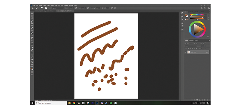Open the Window menu
The width and height of the screenshot is (235, 107).
(71, 5)
